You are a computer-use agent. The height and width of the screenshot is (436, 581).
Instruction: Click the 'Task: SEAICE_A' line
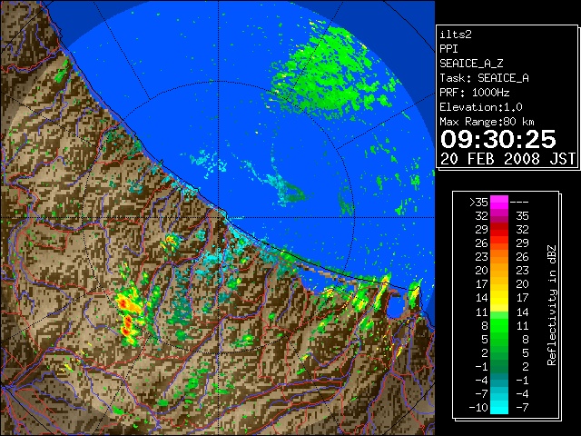484,78
